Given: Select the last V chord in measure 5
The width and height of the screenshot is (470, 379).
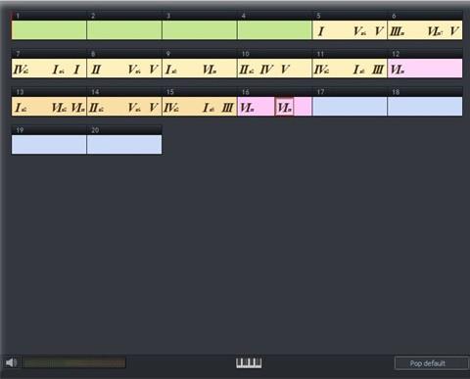Looking at the screenshot, I should (x=379, y=31).
